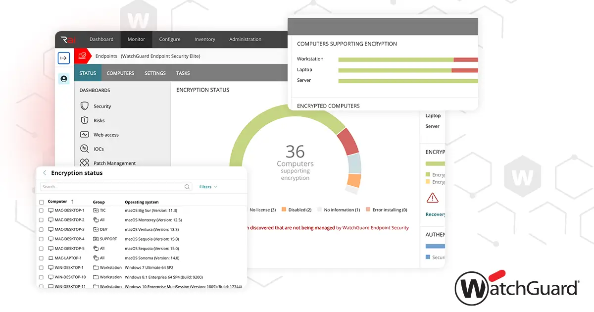Click the Workstation encryption support bar
This screenshot has width=594, height=312.
408,59
